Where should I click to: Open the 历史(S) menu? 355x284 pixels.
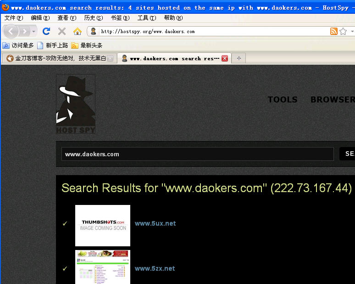pos(94,18)
